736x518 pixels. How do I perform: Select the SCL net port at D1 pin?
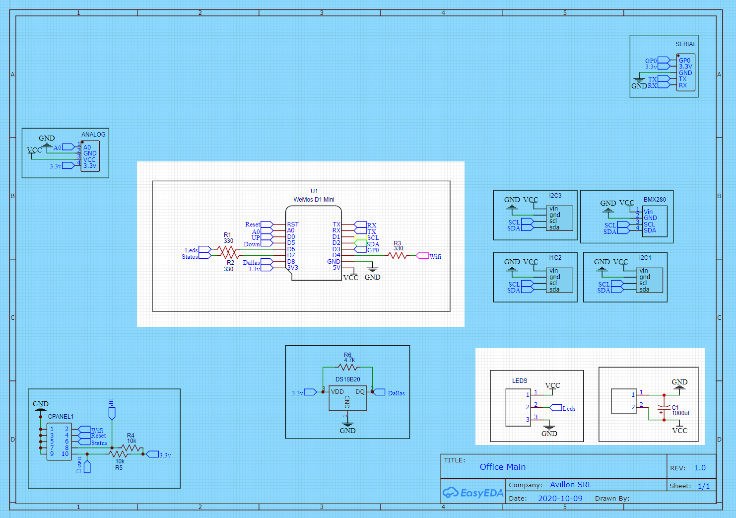pyautogui.click(x=360, y=237)
